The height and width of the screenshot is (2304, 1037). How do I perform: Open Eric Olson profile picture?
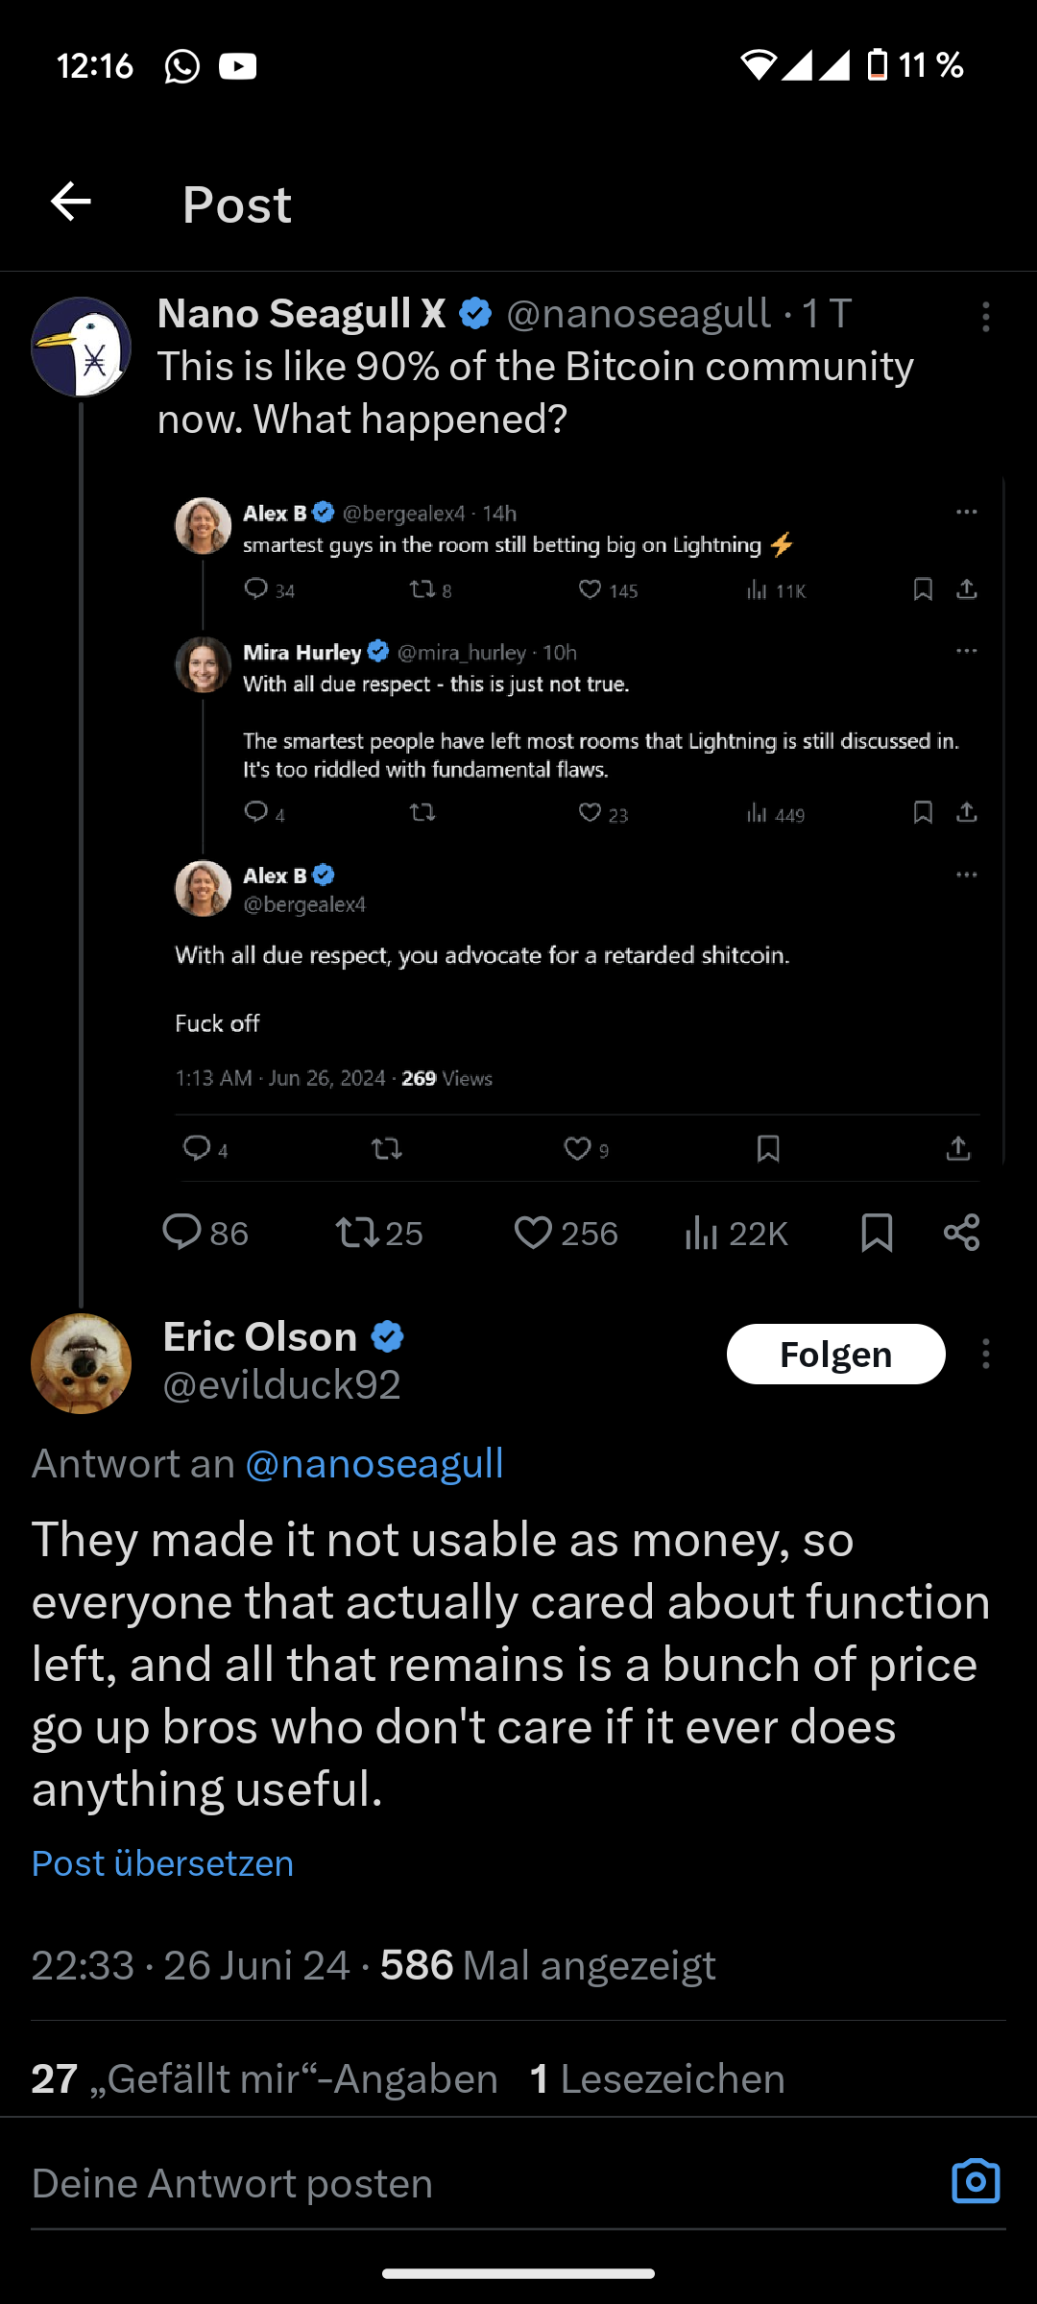(82, 1363)
